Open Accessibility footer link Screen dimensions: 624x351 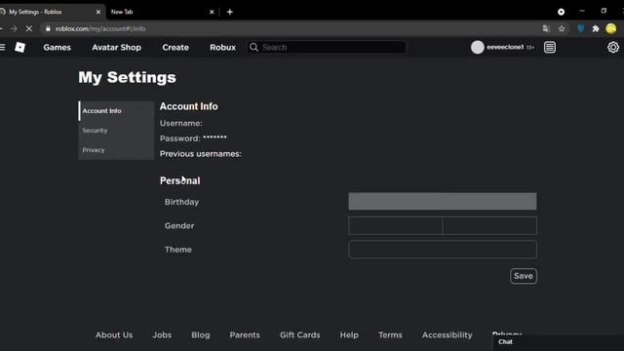coord(447,335)
